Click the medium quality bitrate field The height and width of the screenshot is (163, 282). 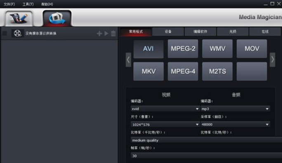coord(206,140)
